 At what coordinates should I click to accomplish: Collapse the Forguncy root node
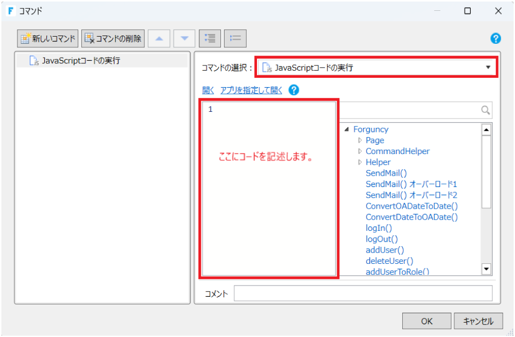pos(347,129)
